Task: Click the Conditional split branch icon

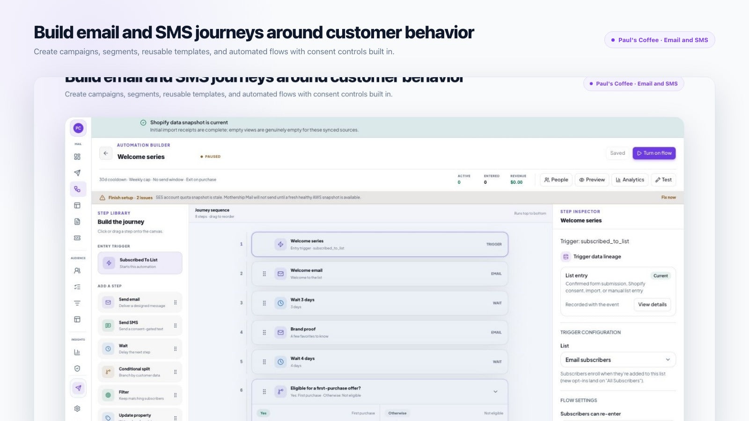Action: (x=108, y=372)
